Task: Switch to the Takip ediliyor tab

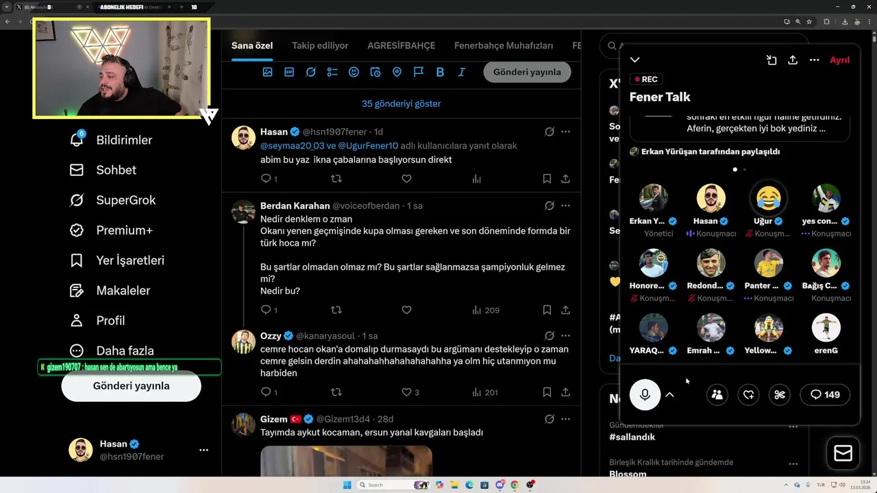Action: [x=320, y=46]
